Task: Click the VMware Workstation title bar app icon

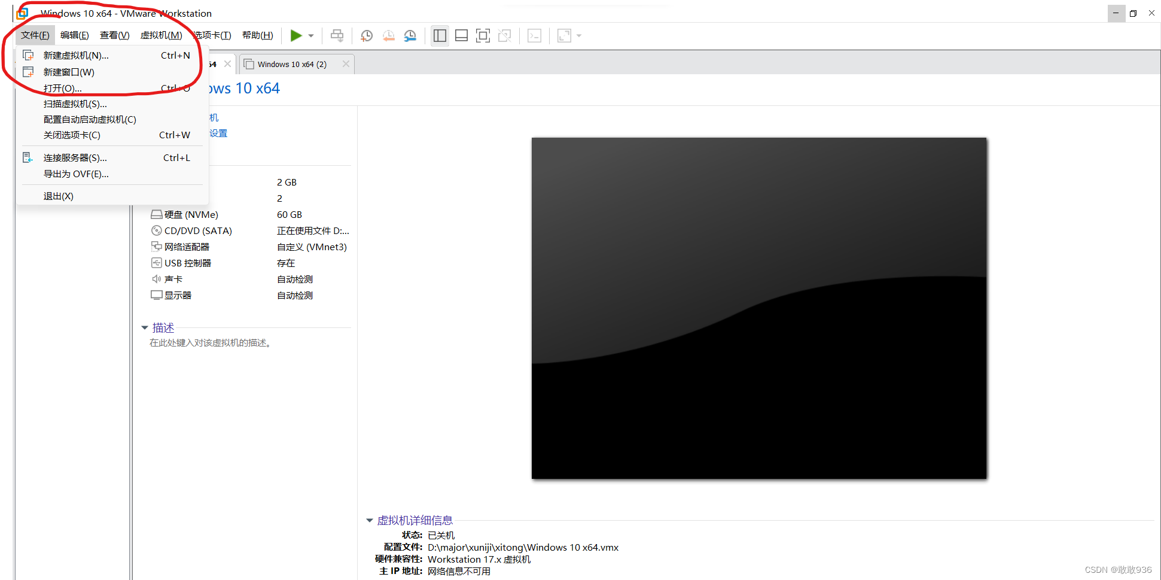Action: coord(22,13)
